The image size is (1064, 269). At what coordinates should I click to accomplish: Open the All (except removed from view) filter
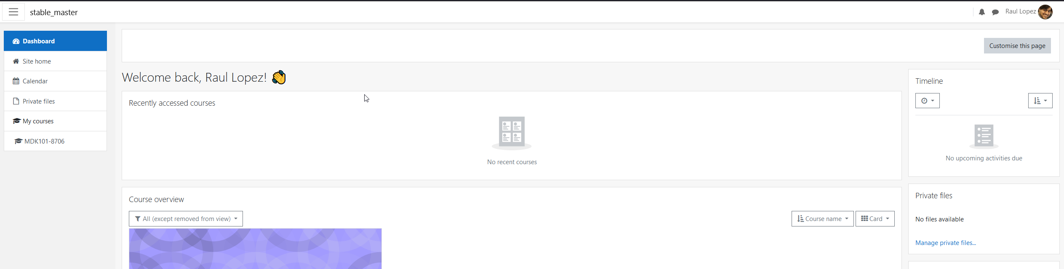[186, 219]
